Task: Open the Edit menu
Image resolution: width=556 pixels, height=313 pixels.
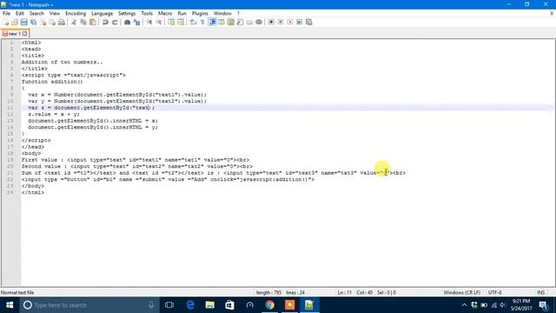Action: click(20, 14)
